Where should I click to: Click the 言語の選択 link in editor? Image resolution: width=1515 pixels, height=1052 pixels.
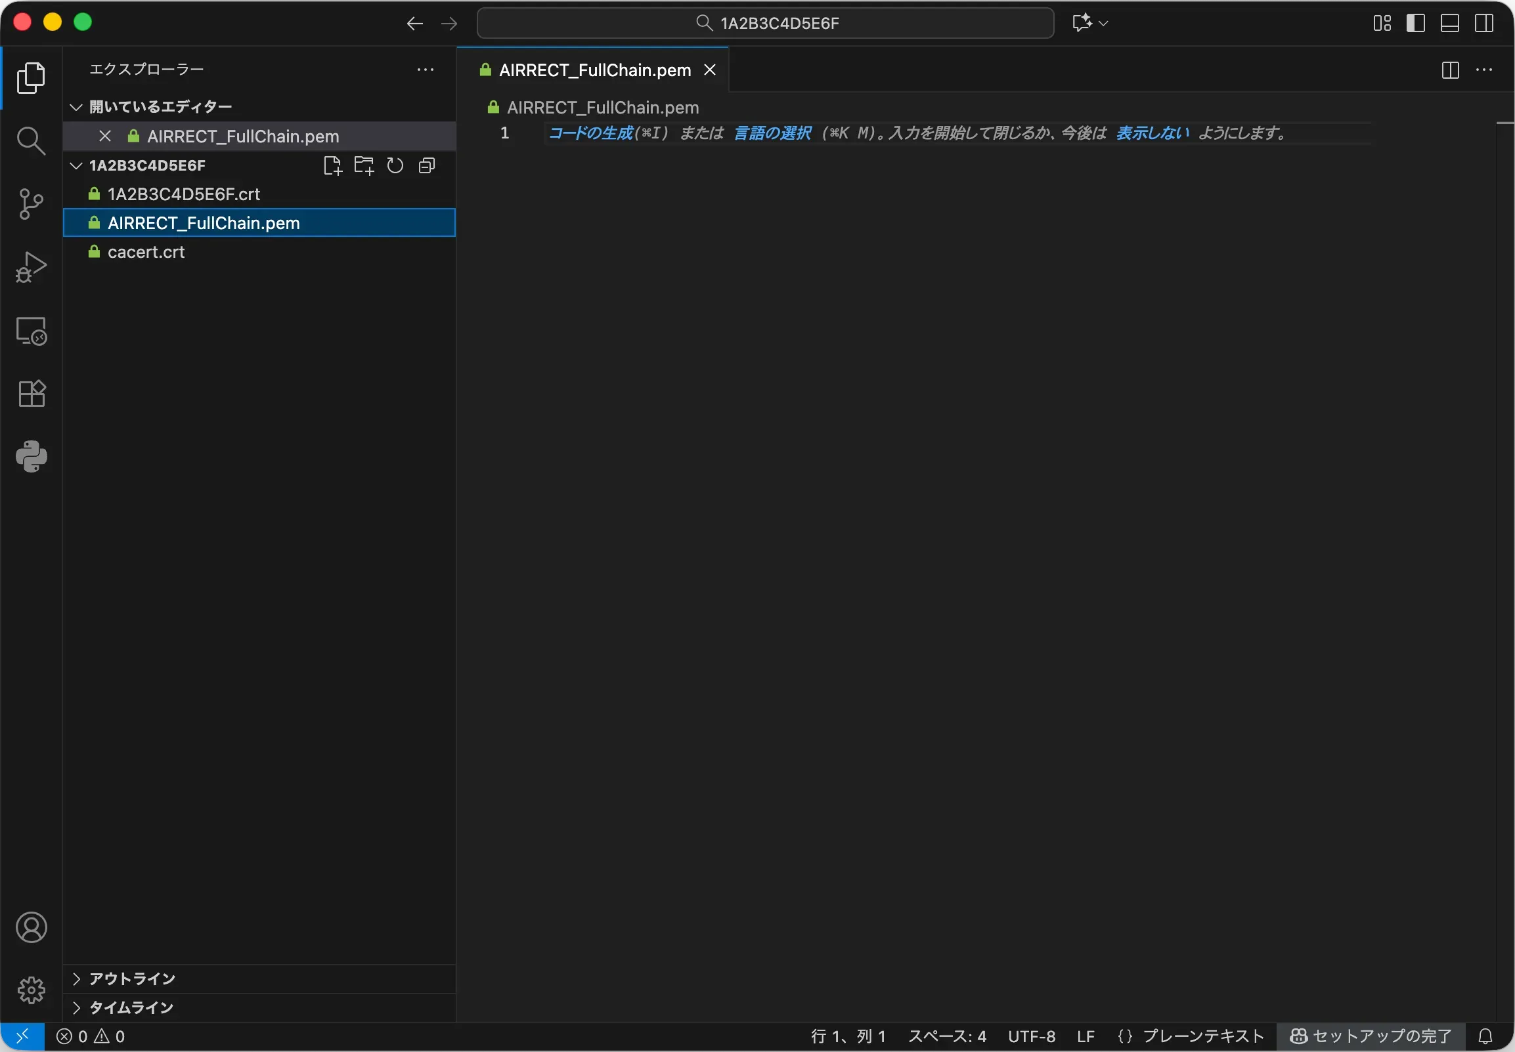[x=772, y=133]
